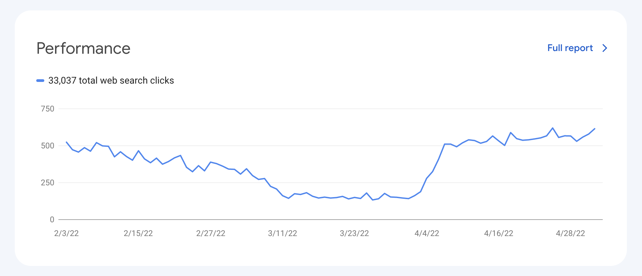Viewport: 642px width, 276px height.
Task: Click the 500 y-axis label
Action: click(47, 146)
